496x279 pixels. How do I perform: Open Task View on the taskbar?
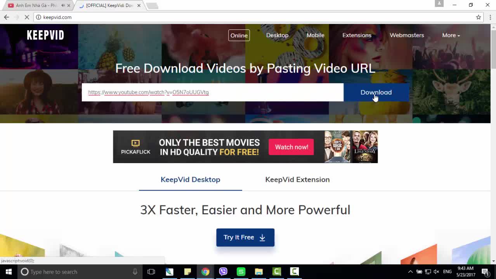point(151,272)
